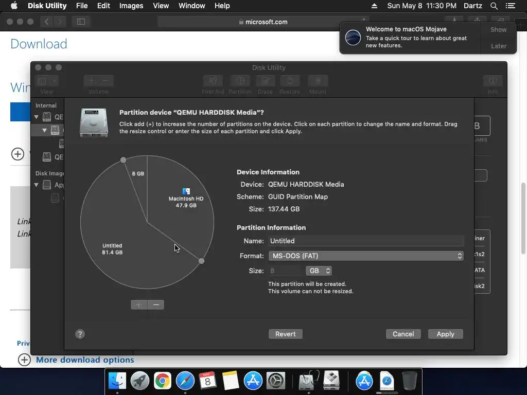
Task: Open Finder from the dock
Action: 117,381
